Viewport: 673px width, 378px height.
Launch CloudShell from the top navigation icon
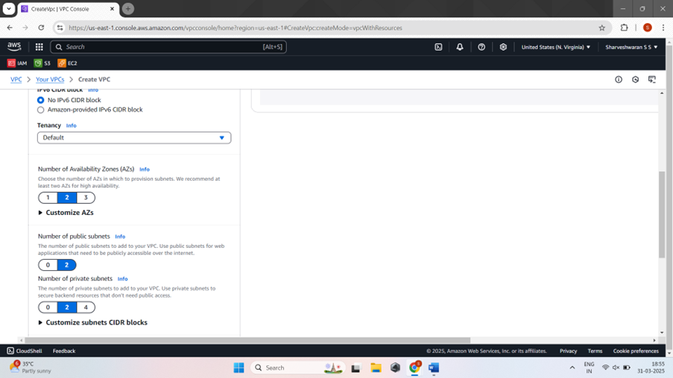click(438, 47)
